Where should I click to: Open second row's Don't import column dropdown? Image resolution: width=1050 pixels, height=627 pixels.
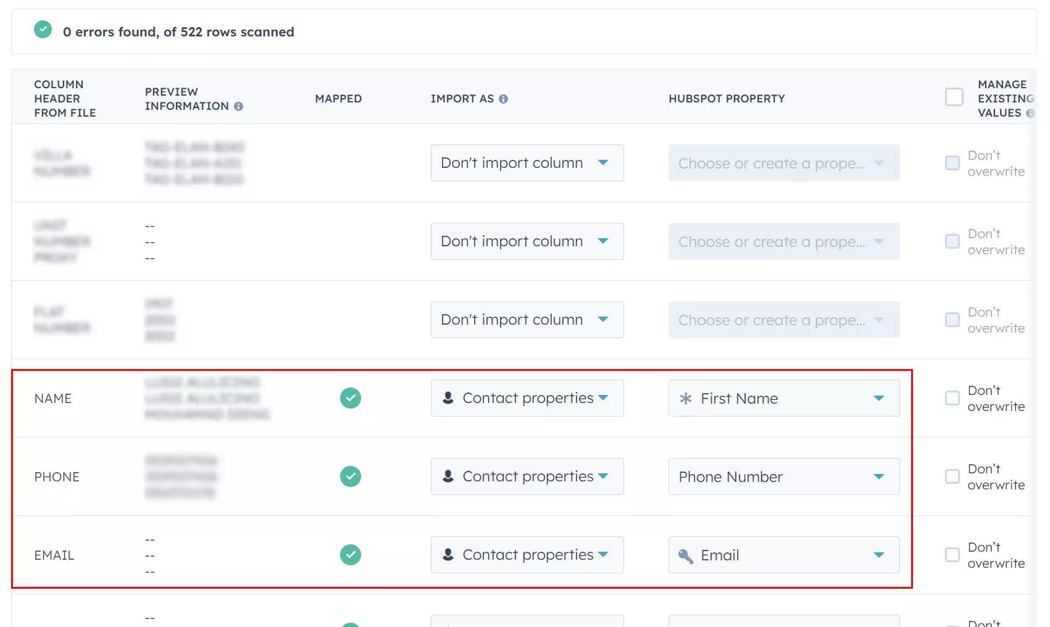click(527, 241)
